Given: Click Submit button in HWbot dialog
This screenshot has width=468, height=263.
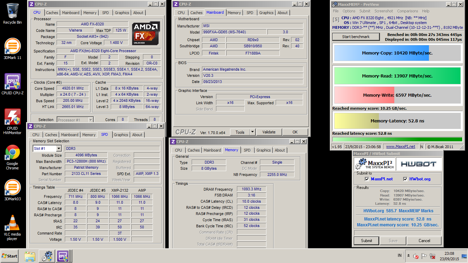Looking at the screenshot, I should (x=367, y=241).
